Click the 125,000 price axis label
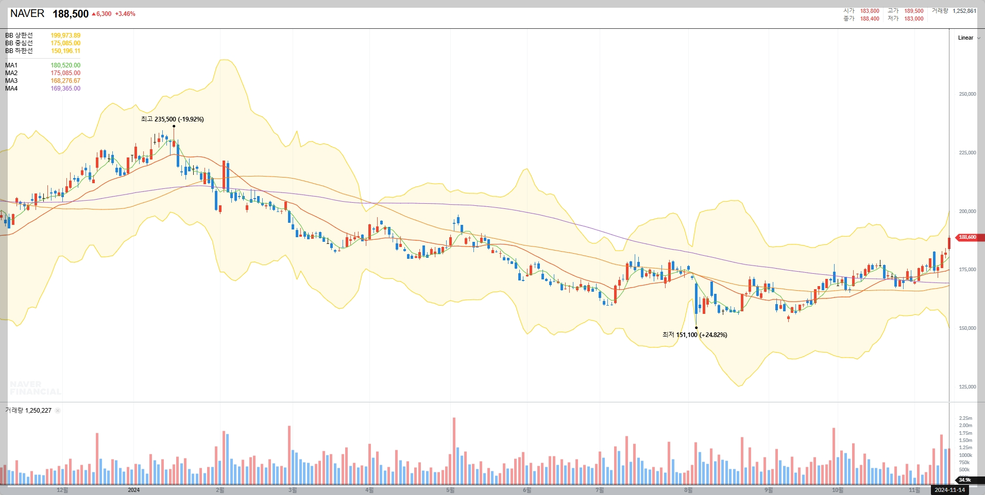Viewport: 985px width, 495px height. 967,387
